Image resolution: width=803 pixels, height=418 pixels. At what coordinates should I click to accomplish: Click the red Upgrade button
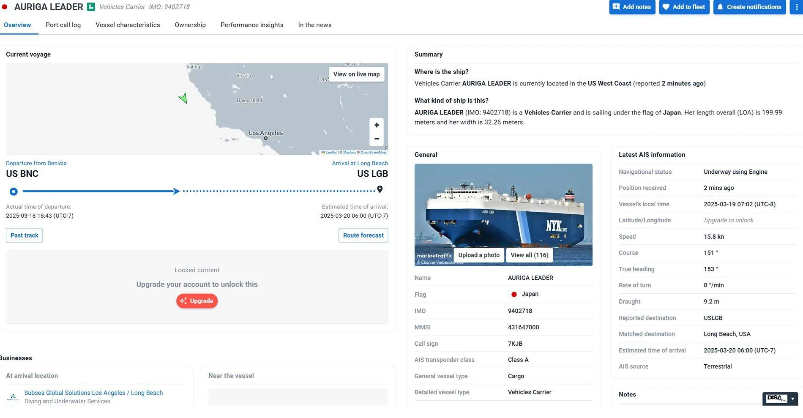tap(197, 301)
